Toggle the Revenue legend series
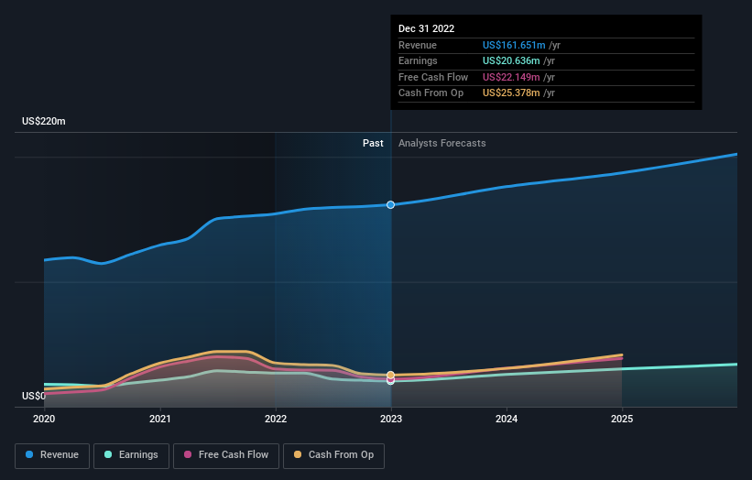Viewport: 752px width, 480px height. [x=52, y=455]
